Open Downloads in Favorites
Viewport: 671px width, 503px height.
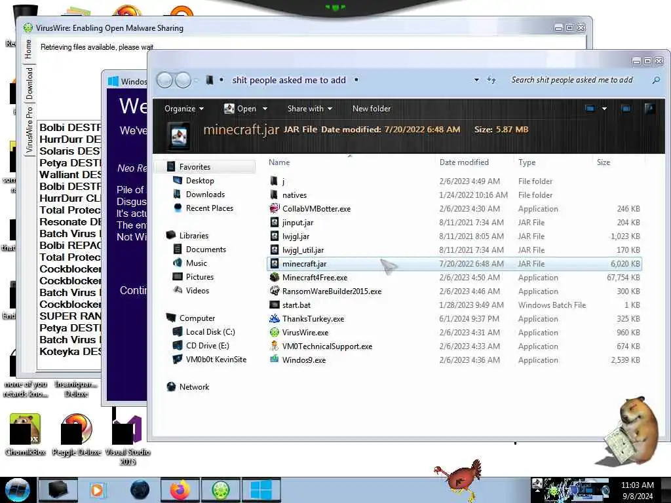click(x=205, y=194)
